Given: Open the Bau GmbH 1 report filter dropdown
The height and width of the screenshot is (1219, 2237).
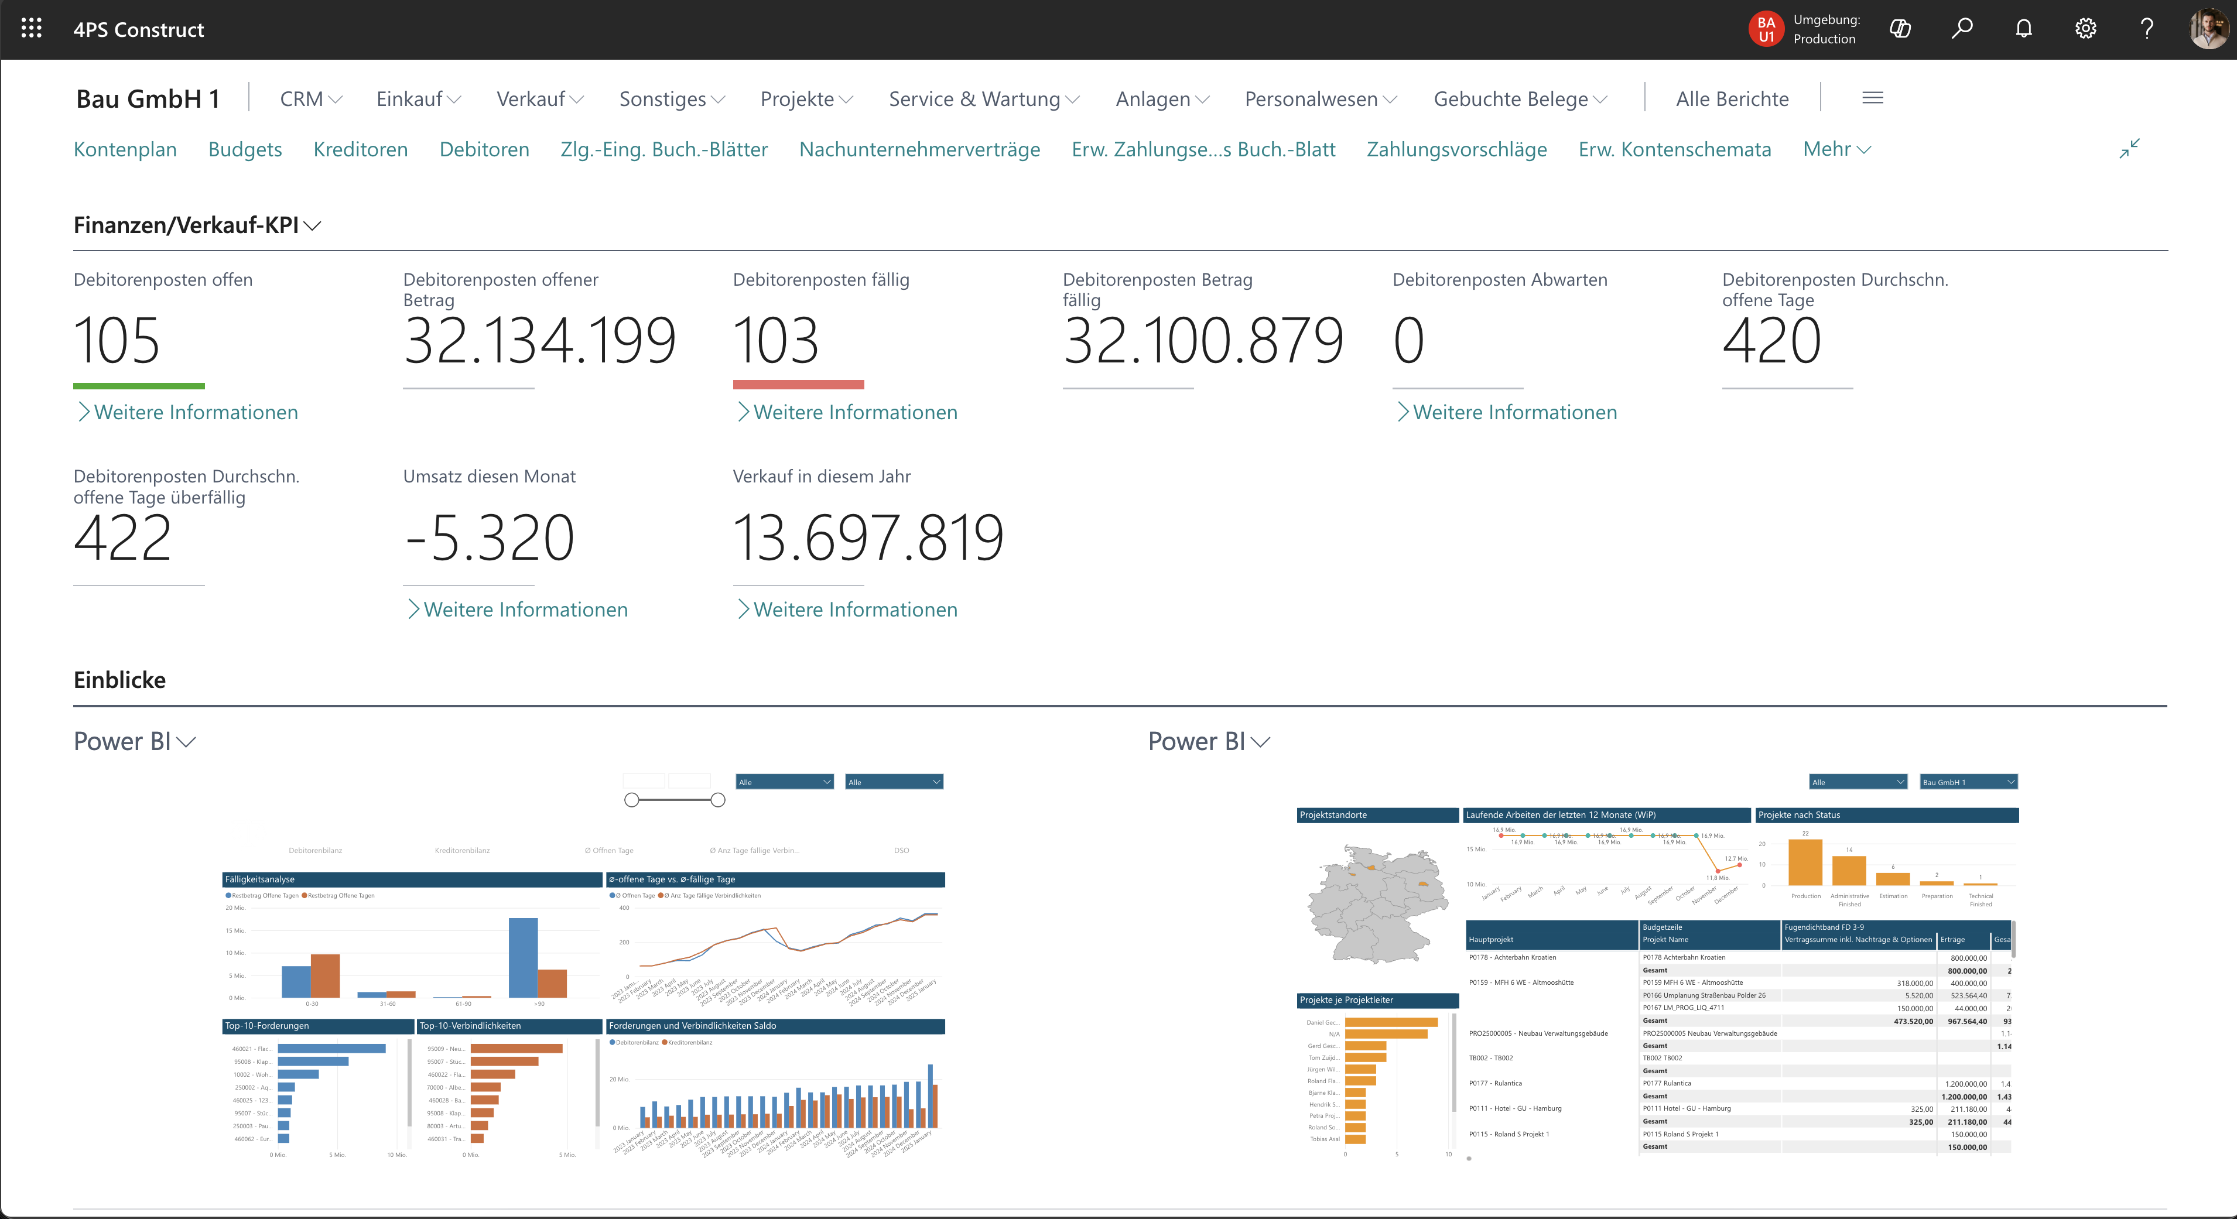Looking at the screenshot, I should 1968,782.
